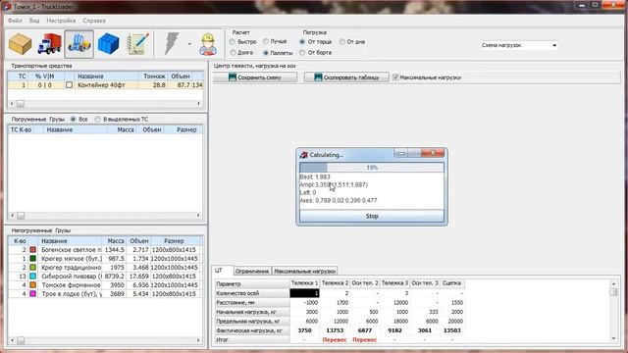Select В выделенных ТС filter
The image size is (628, 353).
click(122, 120)
